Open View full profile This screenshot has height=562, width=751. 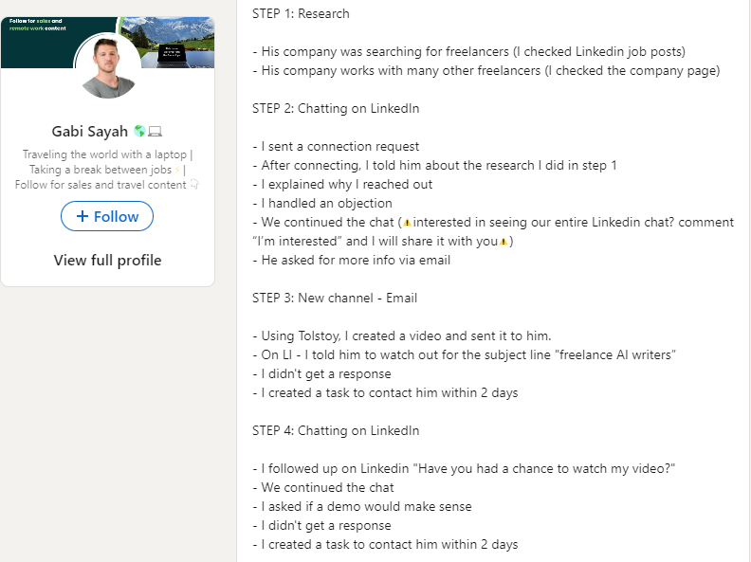coord(107,261)
